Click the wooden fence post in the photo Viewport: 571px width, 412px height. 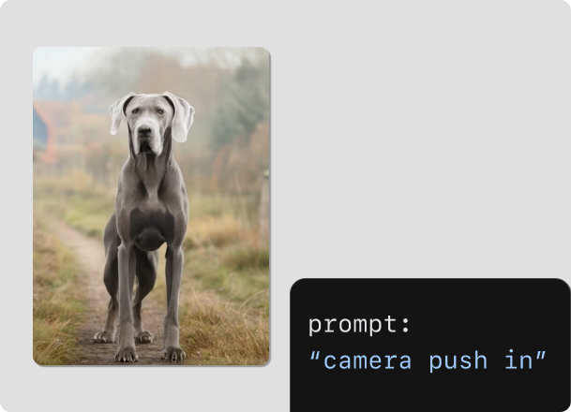coord(264,203)
